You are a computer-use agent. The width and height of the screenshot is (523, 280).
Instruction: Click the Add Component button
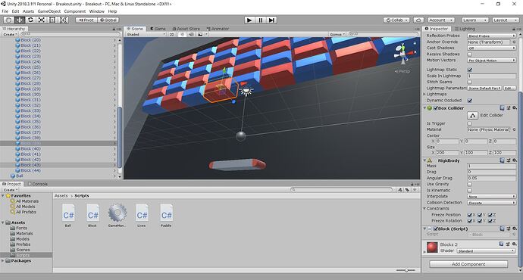click(468, 264)
